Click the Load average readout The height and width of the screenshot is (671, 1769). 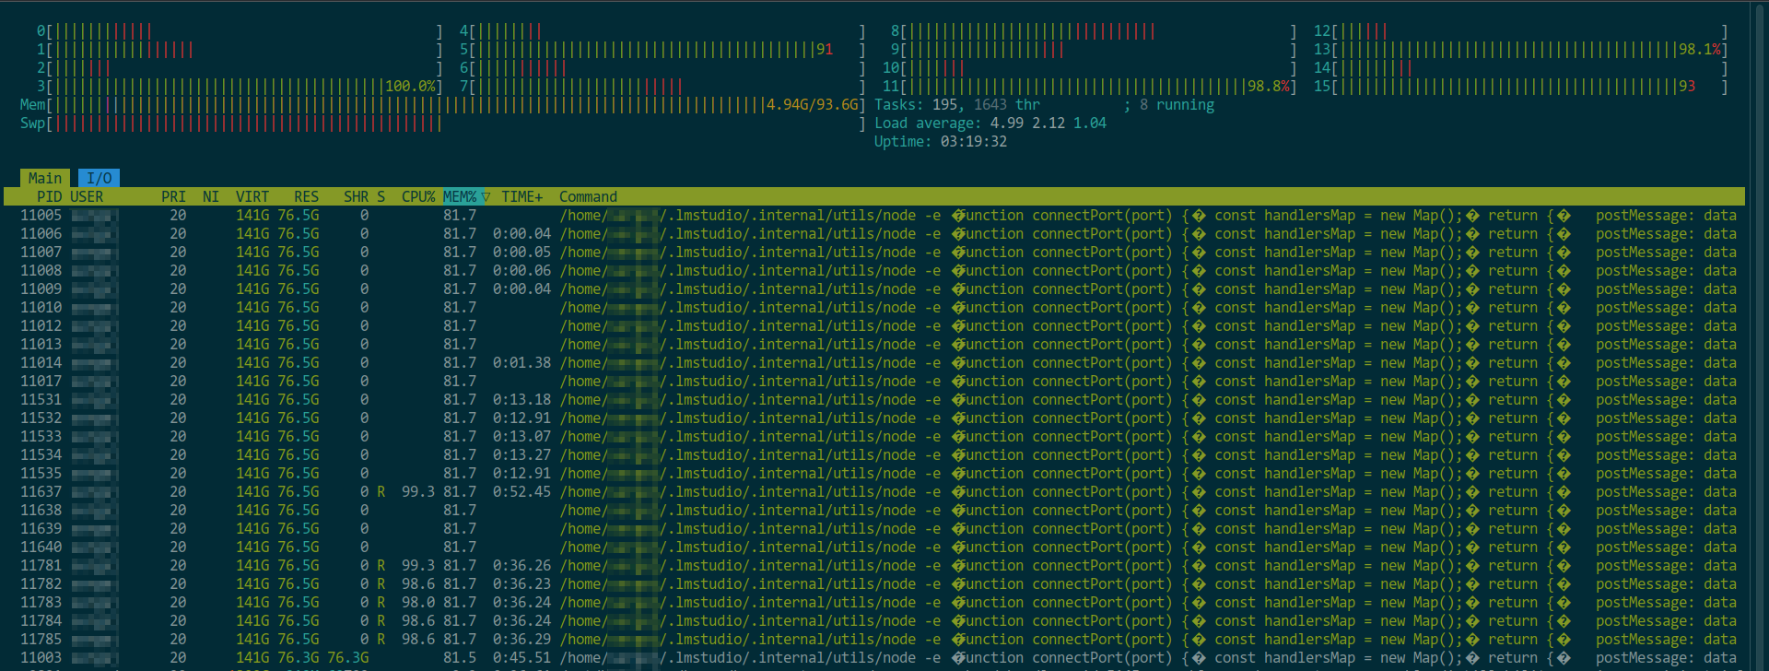990,124
